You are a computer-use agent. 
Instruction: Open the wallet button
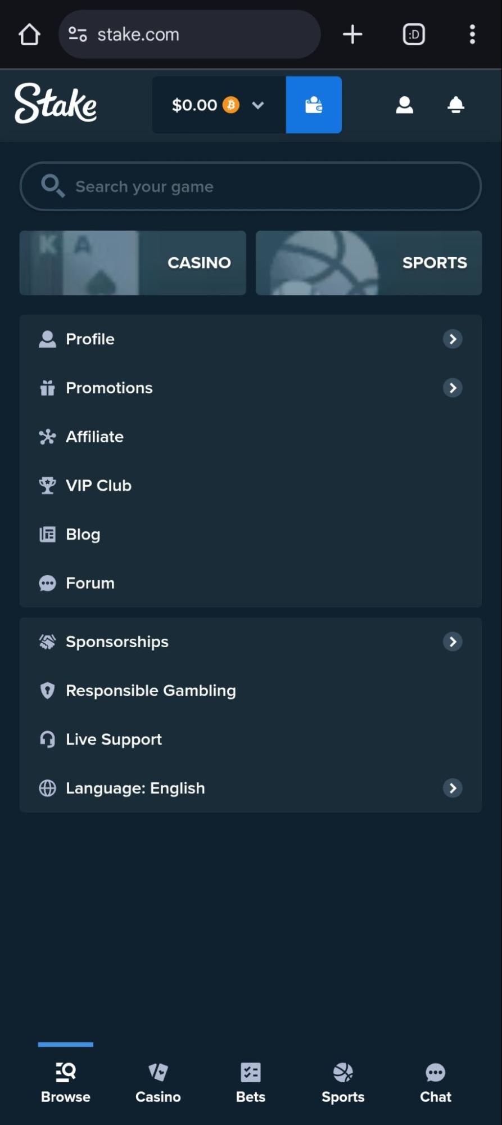pyautogui.click(x=314, y=105)
